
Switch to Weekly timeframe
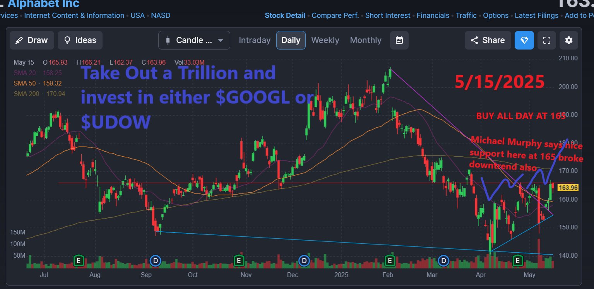click(x=325, y=40)
